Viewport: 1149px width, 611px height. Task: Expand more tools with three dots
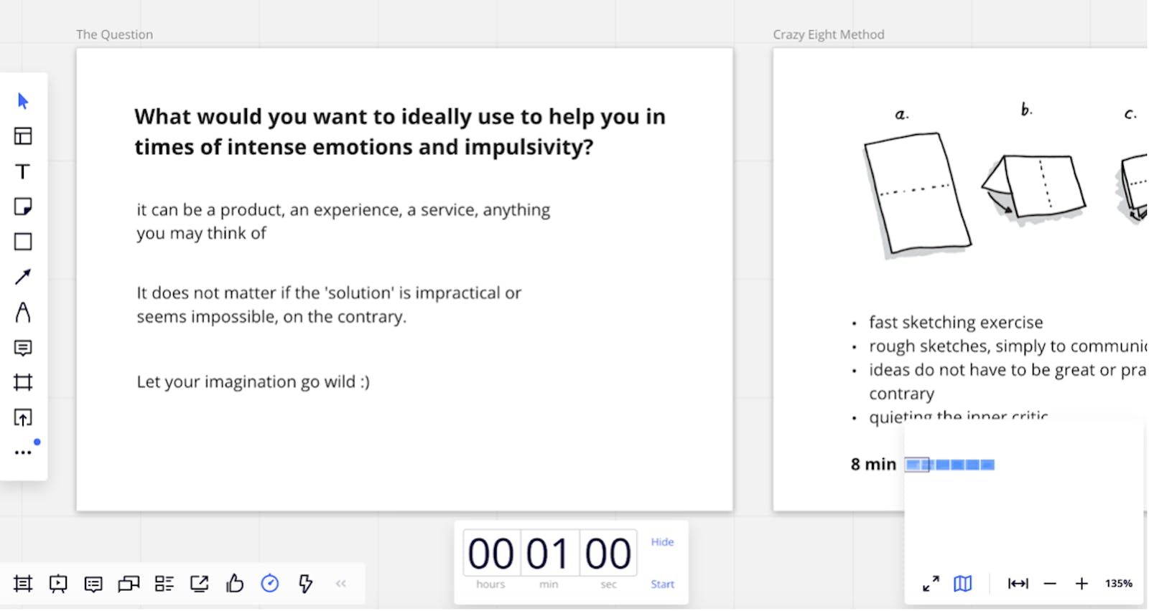point(23,453)
